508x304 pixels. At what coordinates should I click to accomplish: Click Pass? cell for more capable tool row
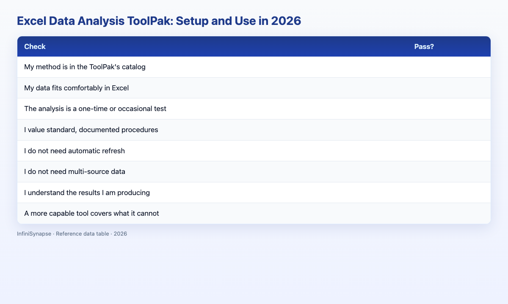pos(449,213)
